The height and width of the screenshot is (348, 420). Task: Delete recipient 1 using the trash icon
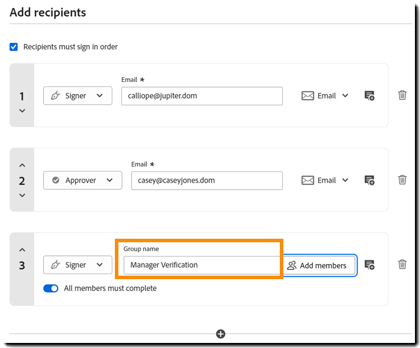402,95
